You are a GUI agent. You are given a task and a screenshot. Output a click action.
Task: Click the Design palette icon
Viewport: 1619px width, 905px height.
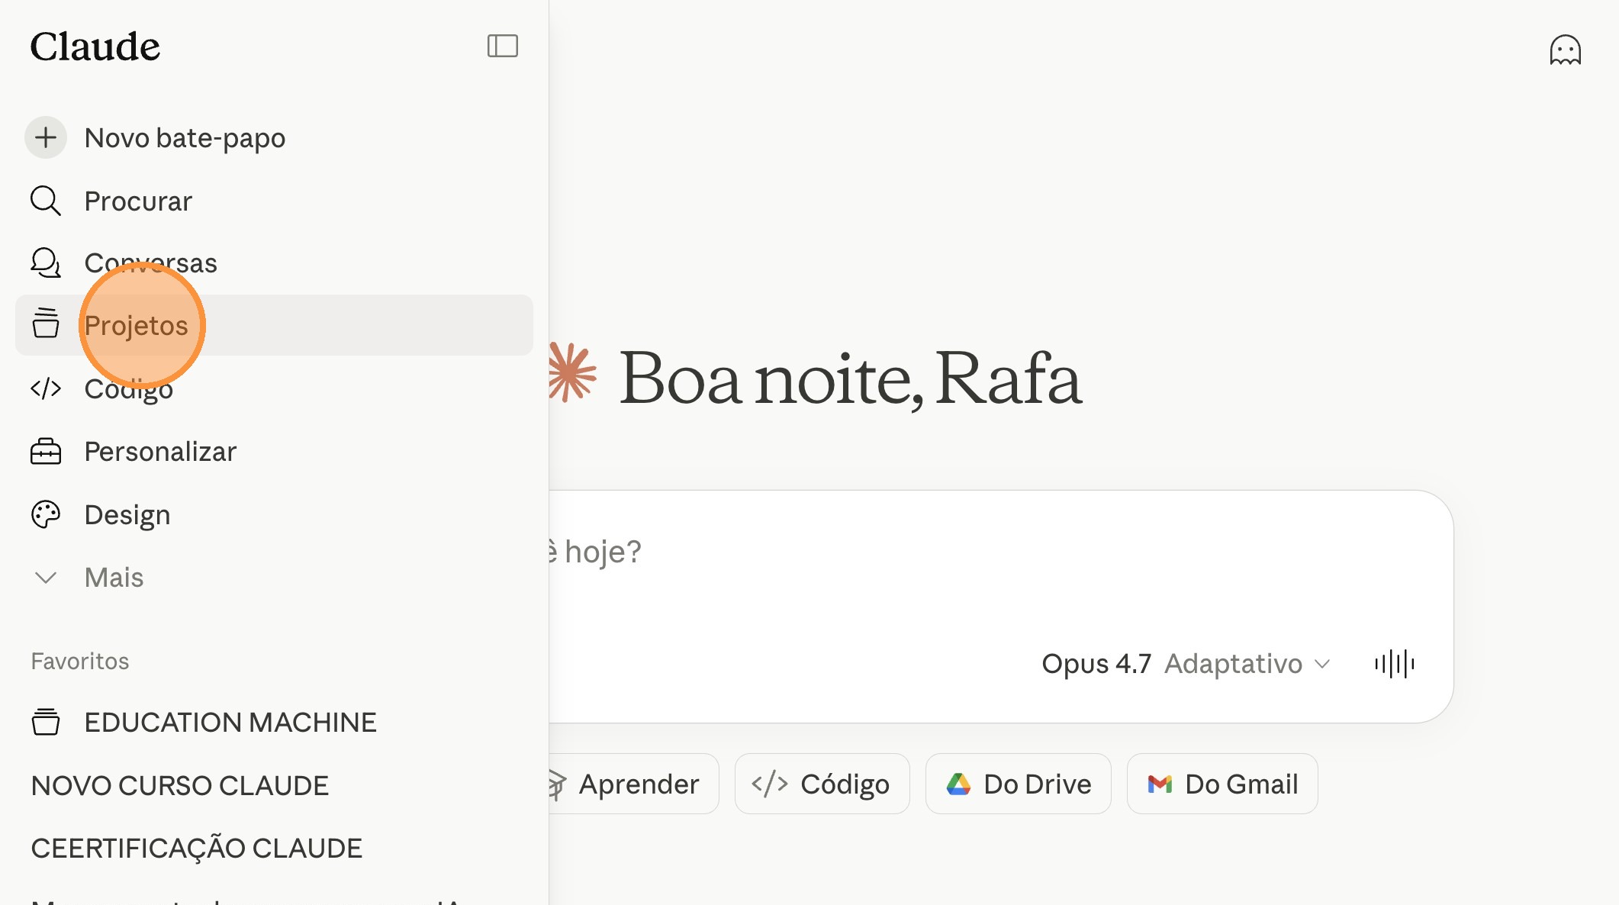(46, 514)
